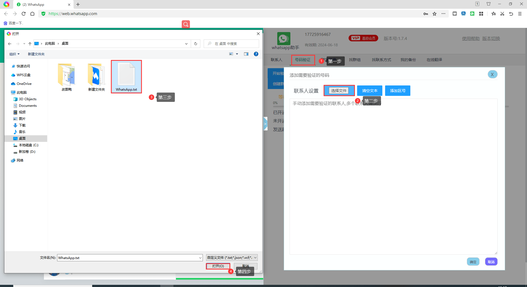The image size is (527, 287).
Task: Open saved passwords key icon
Action: (426, 14)
